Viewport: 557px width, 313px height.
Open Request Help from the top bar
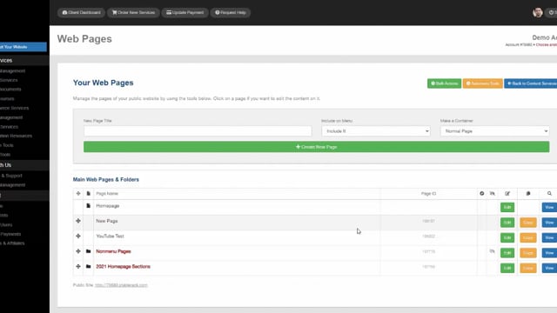point(230,12)
